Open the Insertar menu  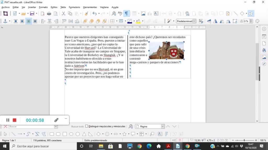(32, 7)
